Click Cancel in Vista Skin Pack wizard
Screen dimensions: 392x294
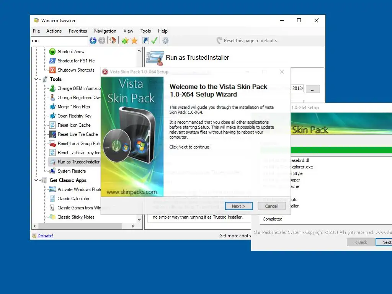click(271, 206)
